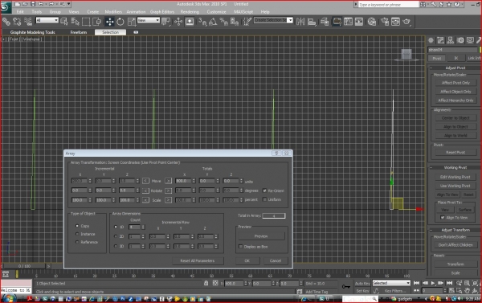The width and height of the screenshot is (482, 303).
Task: Open the selection filter All dropdown
Action: pyautogui.click(x=47, y=20)
